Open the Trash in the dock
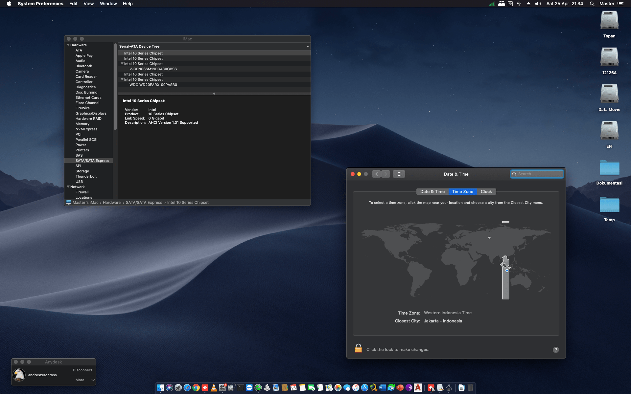This screenshot has height=394, width=631. click(470, 388)
